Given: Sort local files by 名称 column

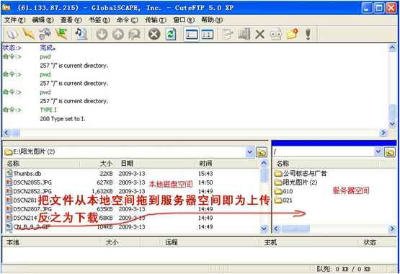Looking at the screenshot, I should click(41, 164).
